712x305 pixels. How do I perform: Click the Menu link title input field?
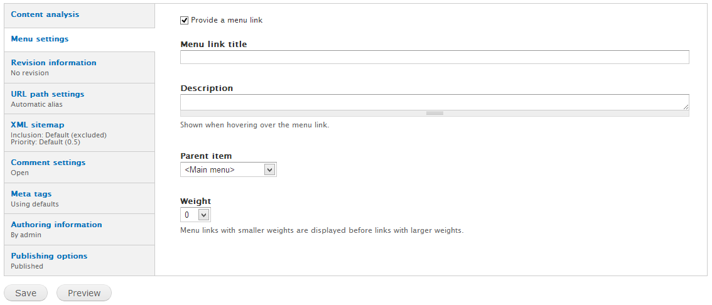434,57
